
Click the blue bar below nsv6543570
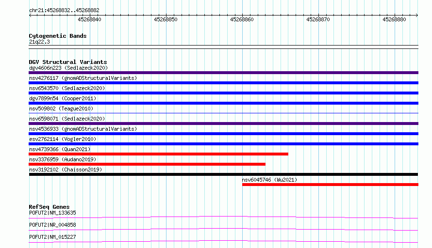(223, 93)
